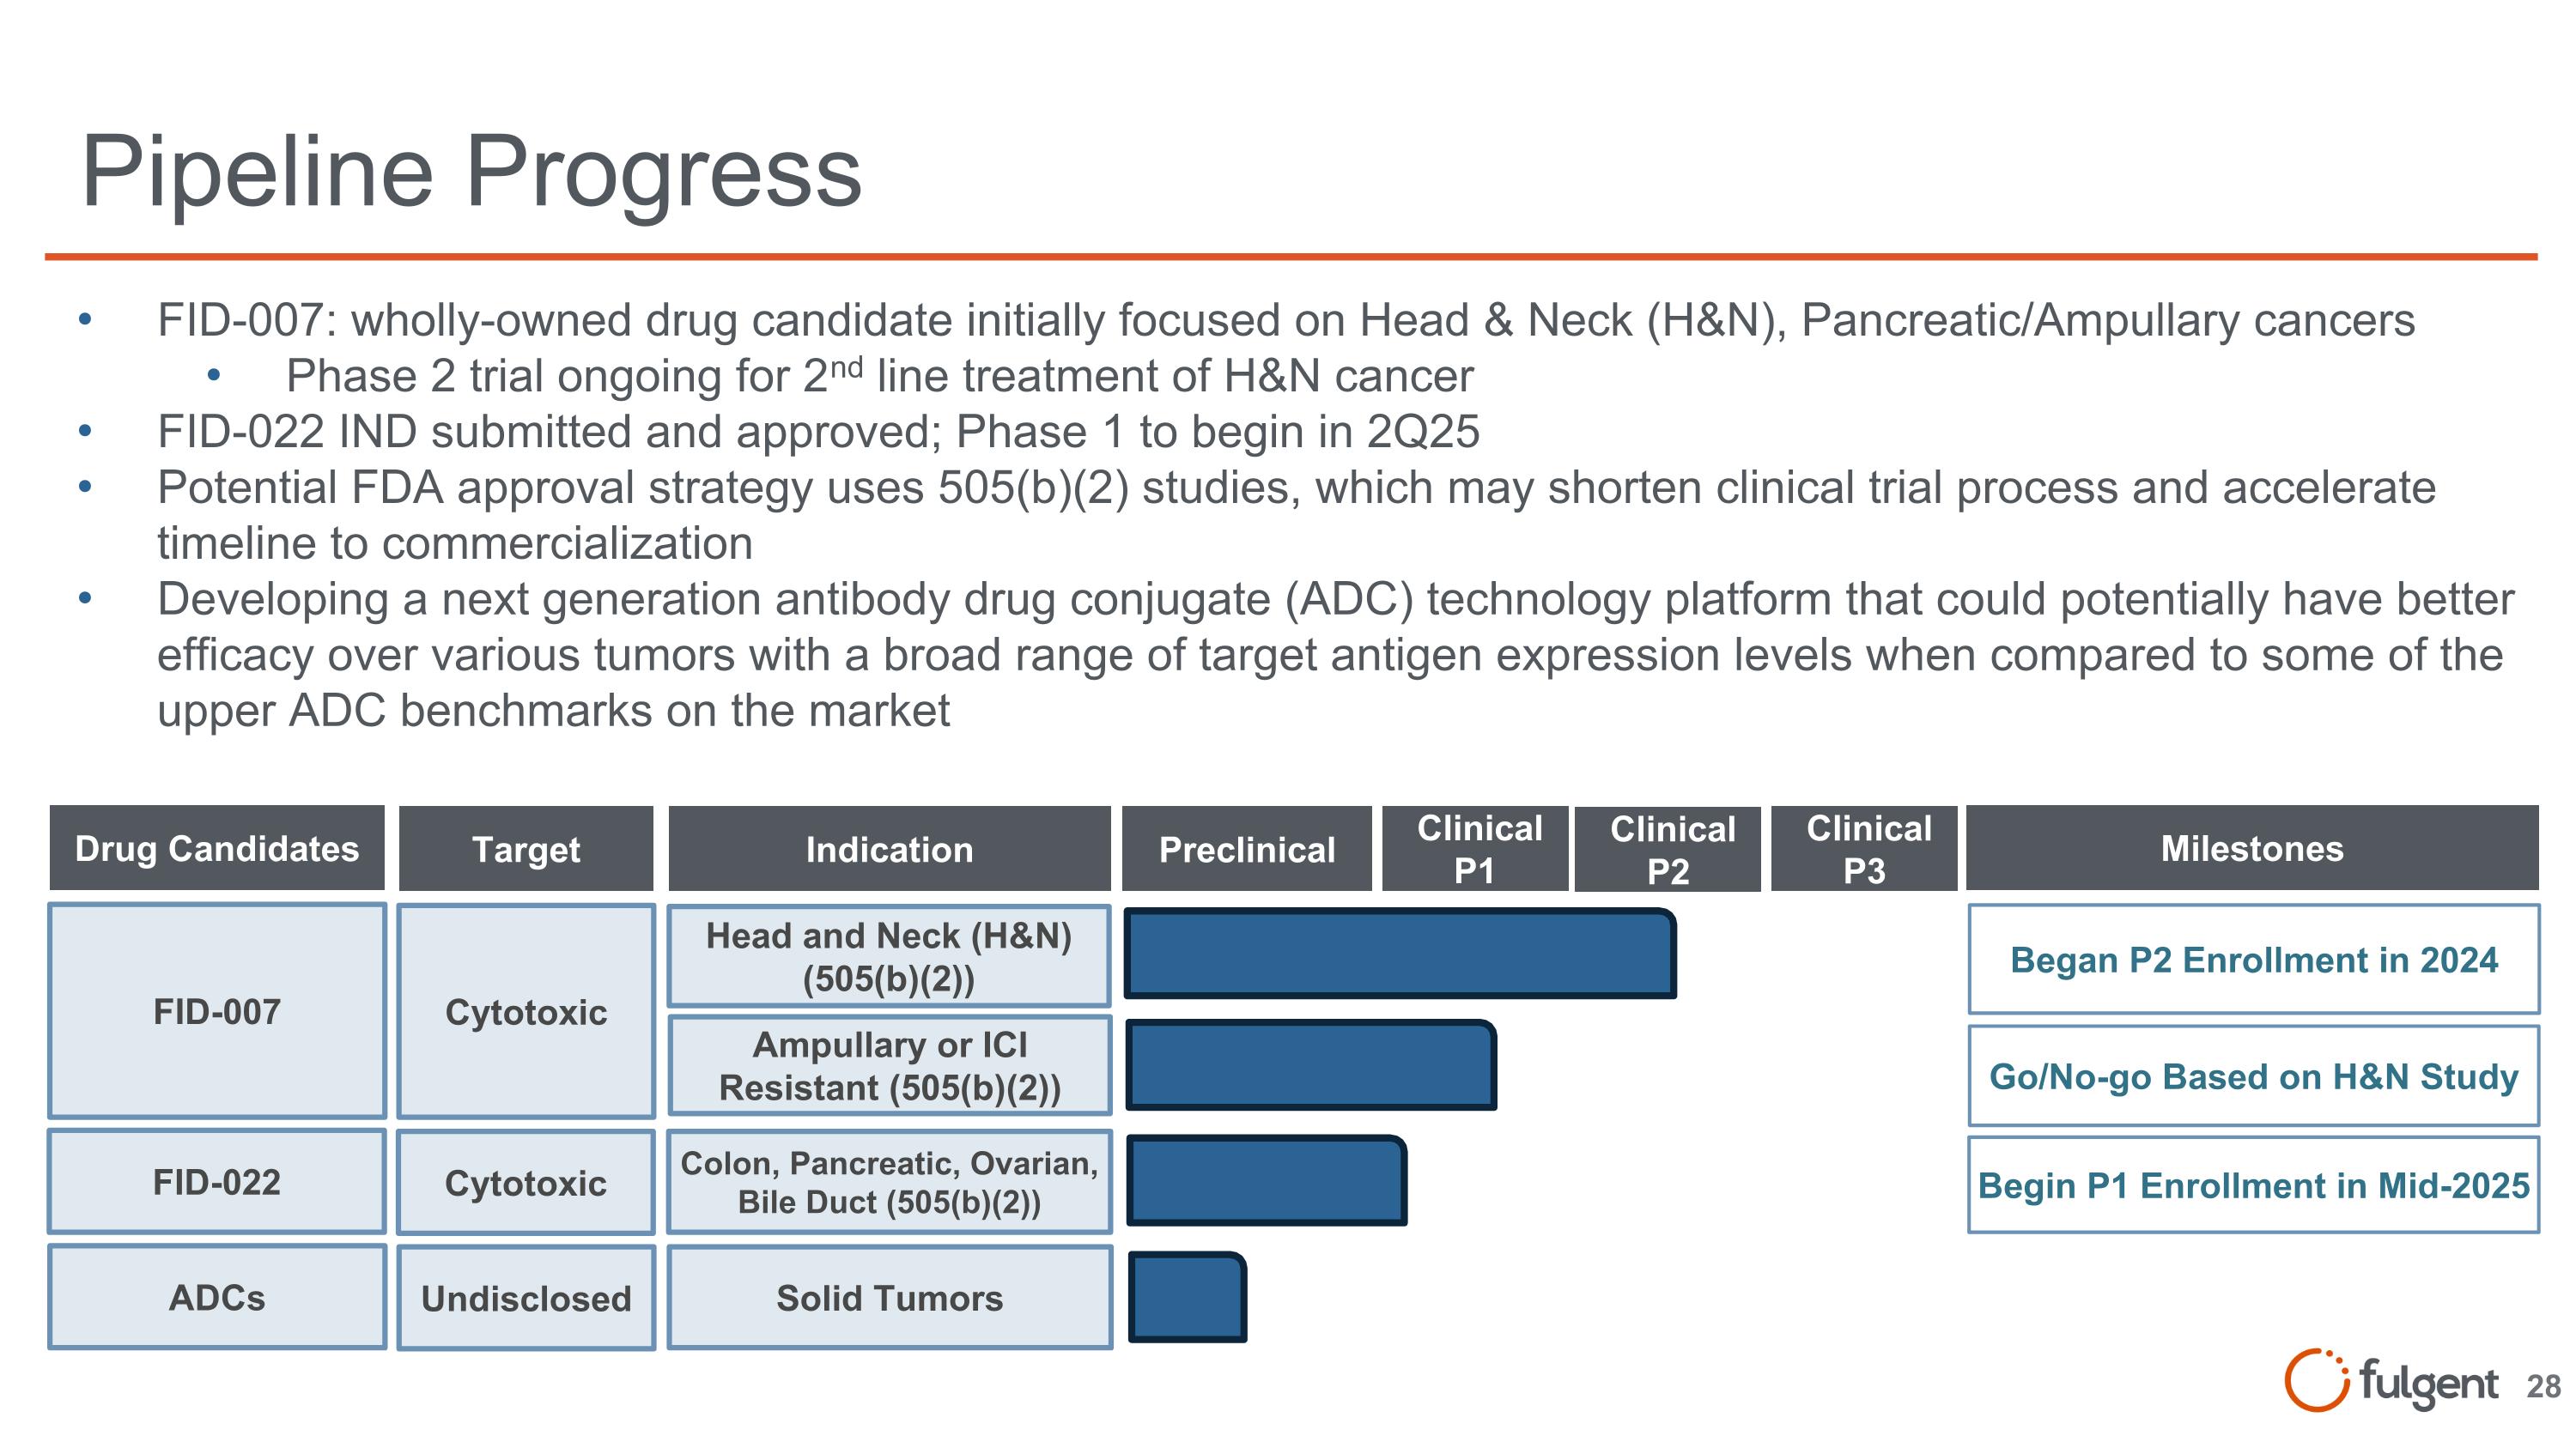Screen dimensions: 2576x1448
Task: Select the Target column header
Action: (x=526, y=850)
